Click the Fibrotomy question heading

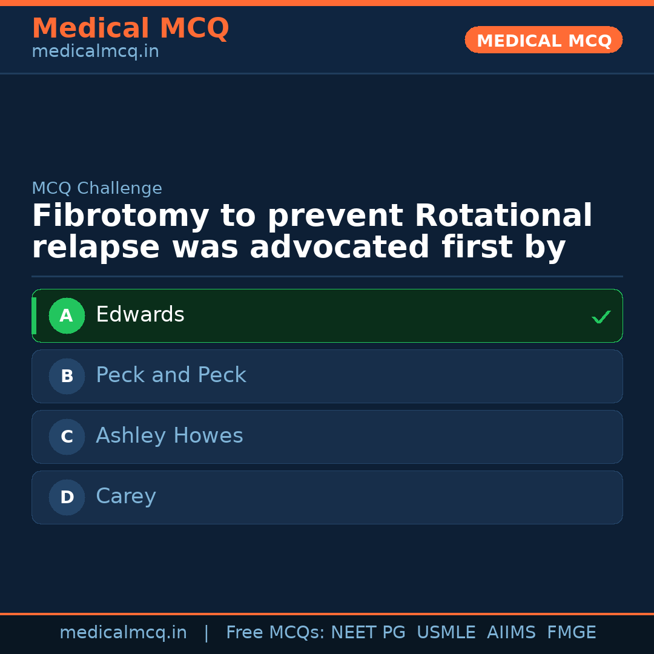[312, 232]
